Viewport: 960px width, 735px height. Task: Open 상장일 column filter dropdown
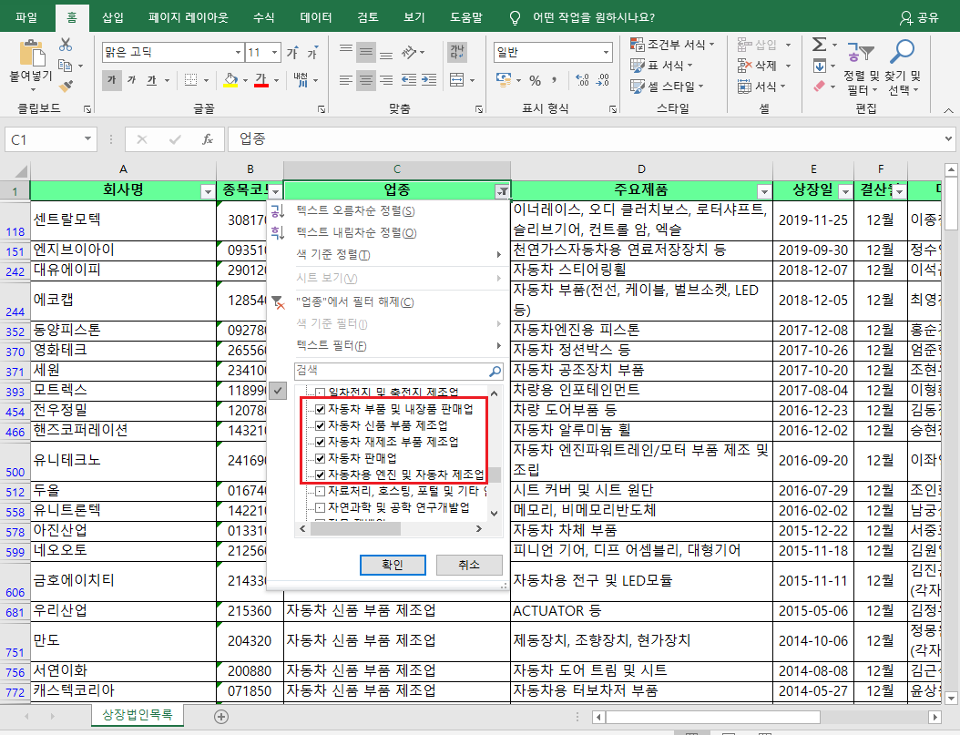tap(845, 192)
